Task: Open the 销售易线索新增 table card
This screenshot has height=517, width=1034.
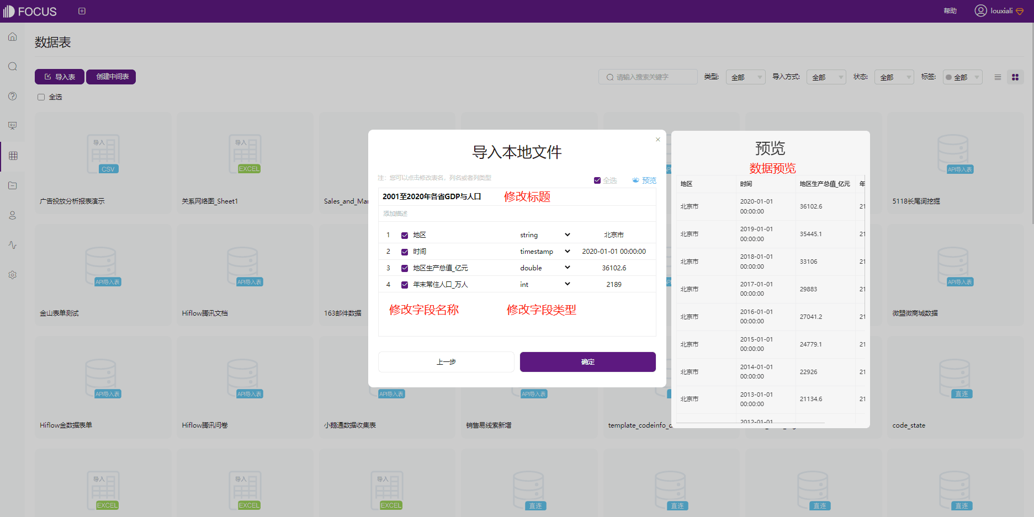Action: click(x=529, y=388)
